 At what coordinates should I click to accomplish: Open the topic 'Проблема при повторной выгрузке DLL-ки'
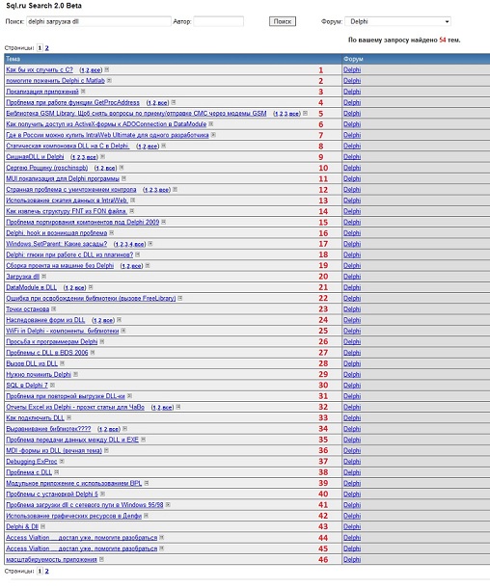tap(66, 396)
